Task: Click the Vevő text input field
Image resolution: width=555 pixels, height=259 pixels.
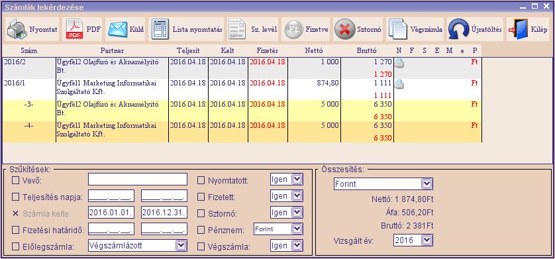Action: [x=138, y=180]
